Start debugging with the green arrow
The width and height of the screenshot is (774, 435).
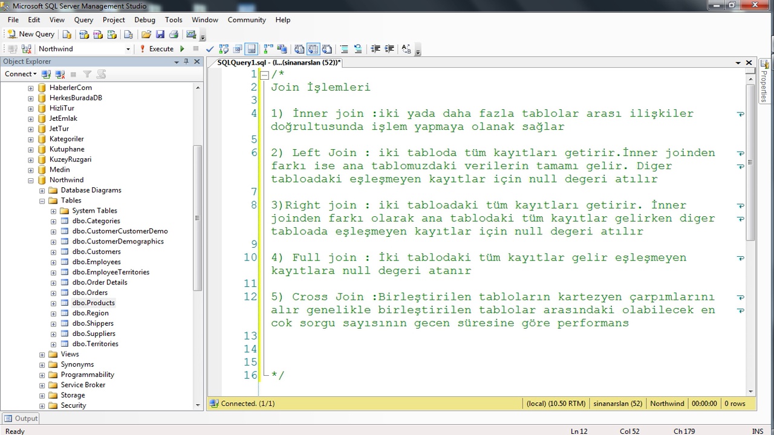click(182, 49)
